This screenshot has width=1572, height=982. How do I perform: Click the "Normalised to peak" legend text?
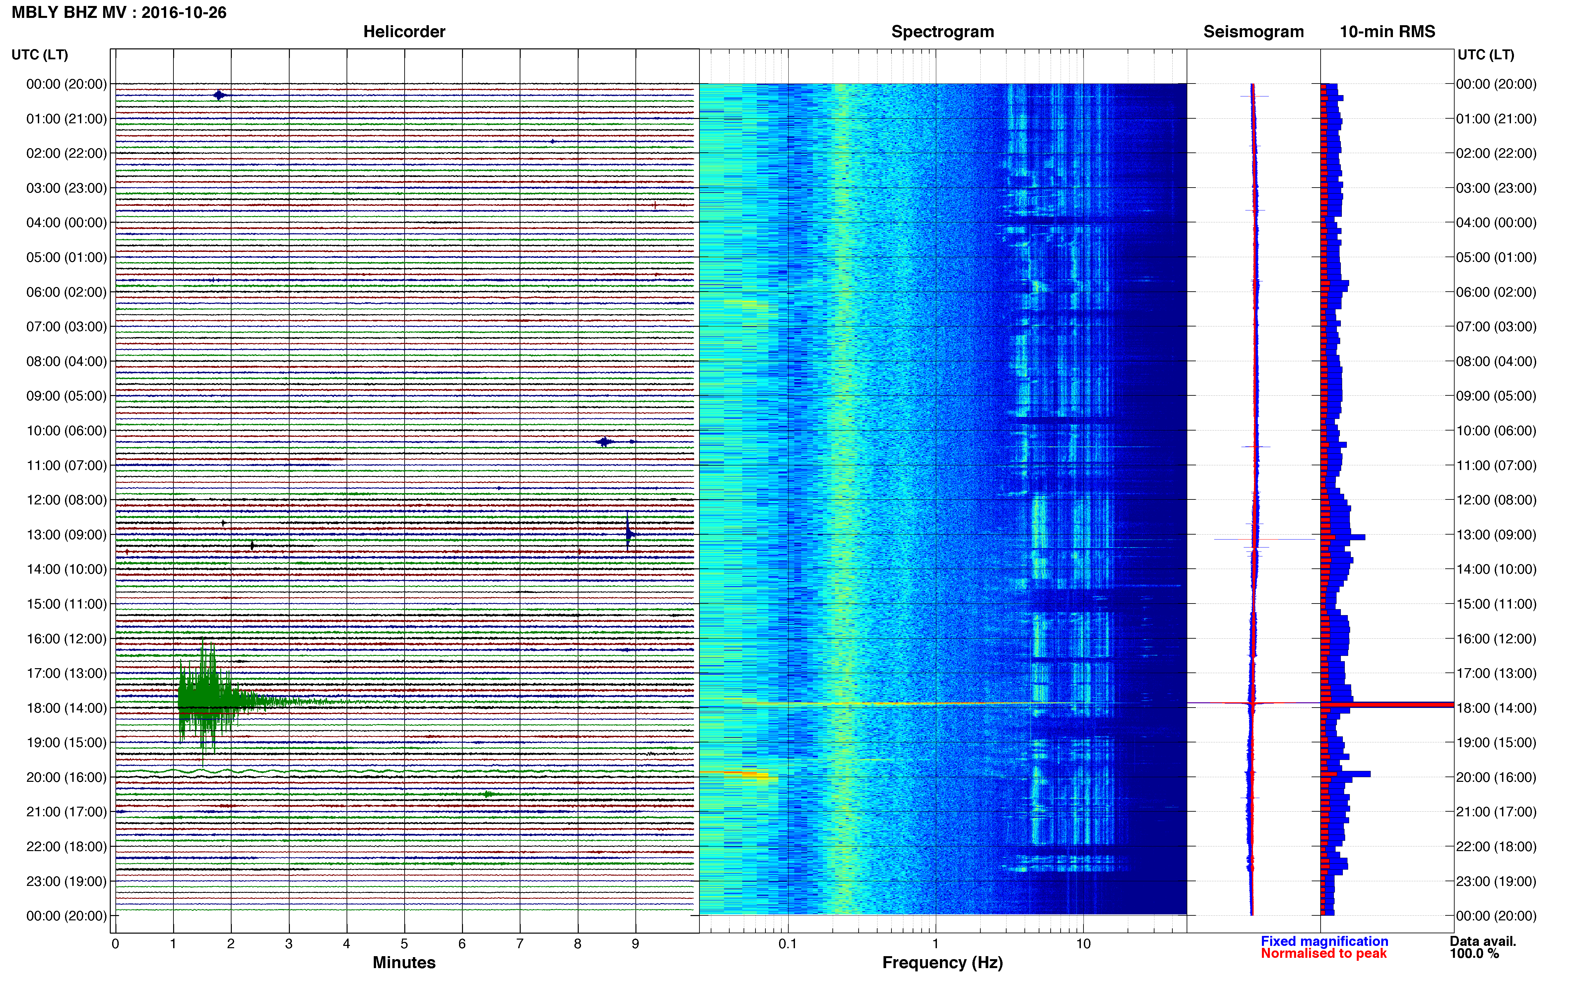tap(1323, 953)
